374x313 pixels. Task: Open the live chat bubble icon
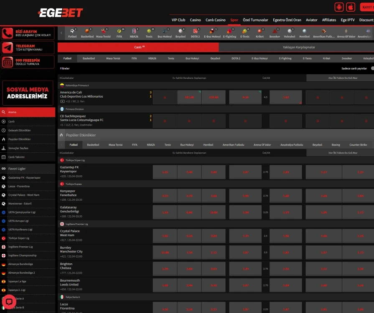point(9,302)
